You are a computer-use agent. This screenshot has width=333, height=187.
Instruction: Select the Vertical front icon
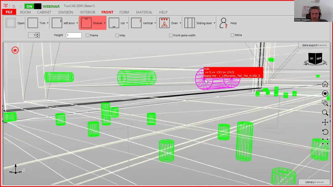tap(136, 23)
